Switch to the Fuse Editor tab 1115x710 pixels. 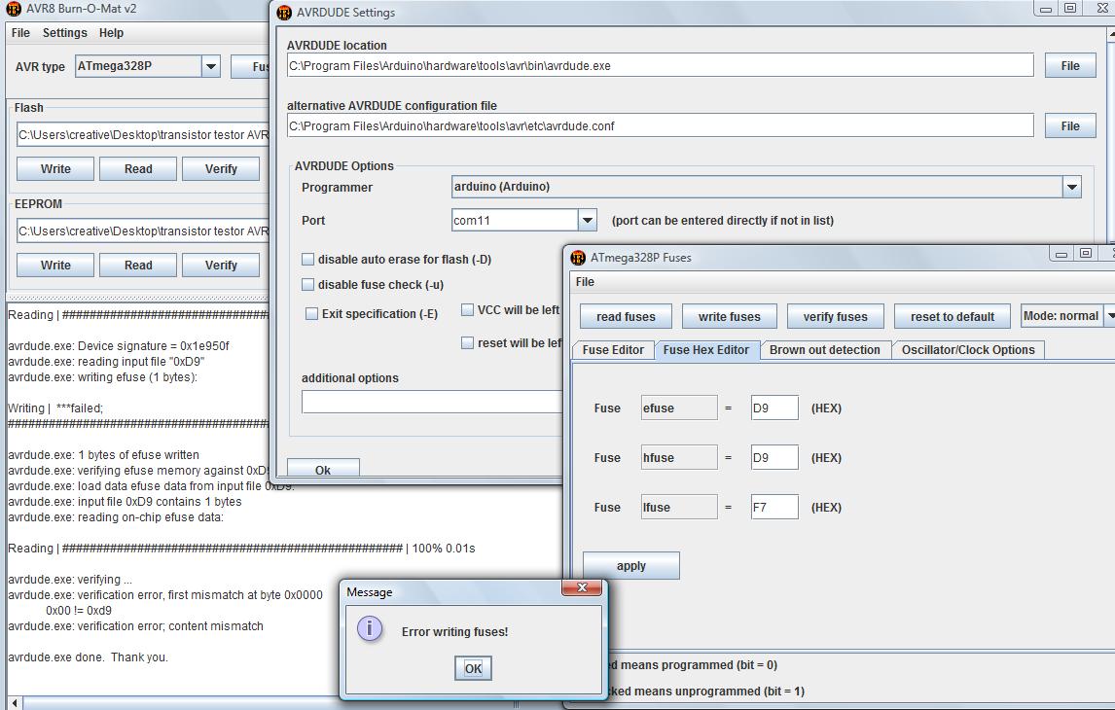click(x=613, y=350)
